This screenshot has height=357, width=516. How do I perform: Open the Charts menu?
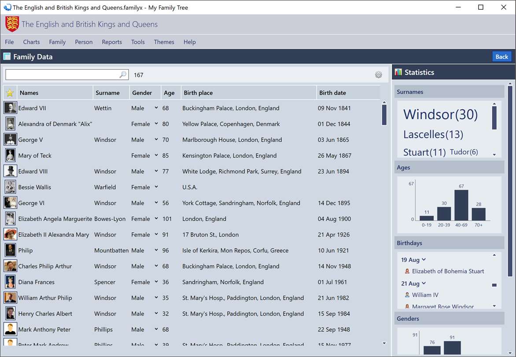pos(31,42)
